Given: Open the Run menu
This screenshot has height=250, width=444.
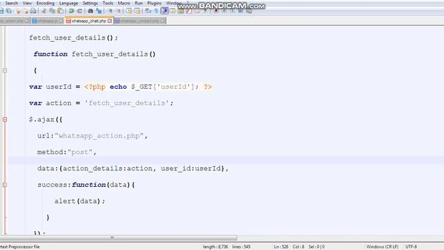Looking at the screenshot, I should pyautogui.click(x=139, y=3).
